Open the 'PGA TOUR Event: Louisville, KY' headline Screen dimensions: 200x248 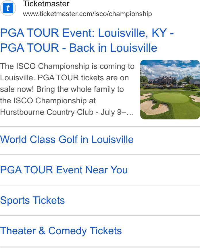tap(87, 33)
